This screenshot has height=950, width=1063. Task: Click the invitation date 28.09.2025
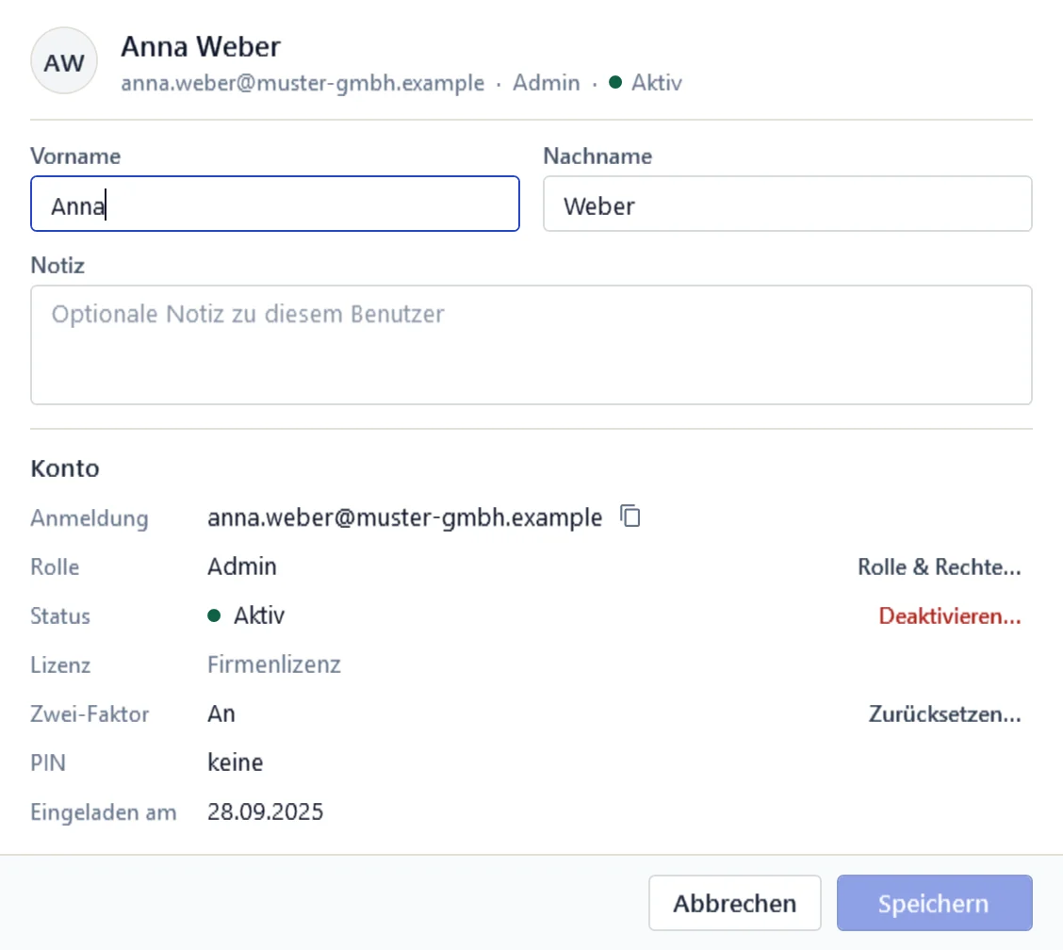(x=265, y=811)
